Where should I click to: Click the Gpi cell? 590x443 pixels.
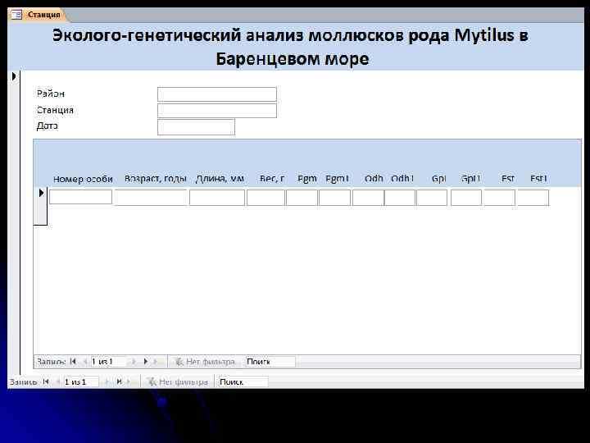tap(432, 198)
